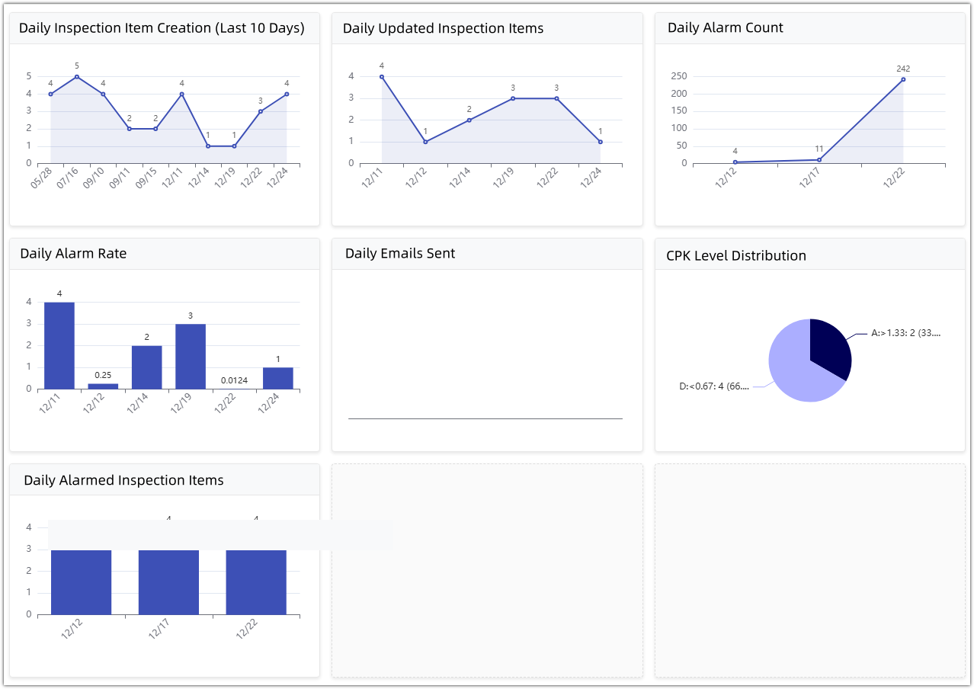Click the "A:>1.33" pie chart label
Image resolution: width=974 pixels, height=689 pixels.
coord(905,333)
